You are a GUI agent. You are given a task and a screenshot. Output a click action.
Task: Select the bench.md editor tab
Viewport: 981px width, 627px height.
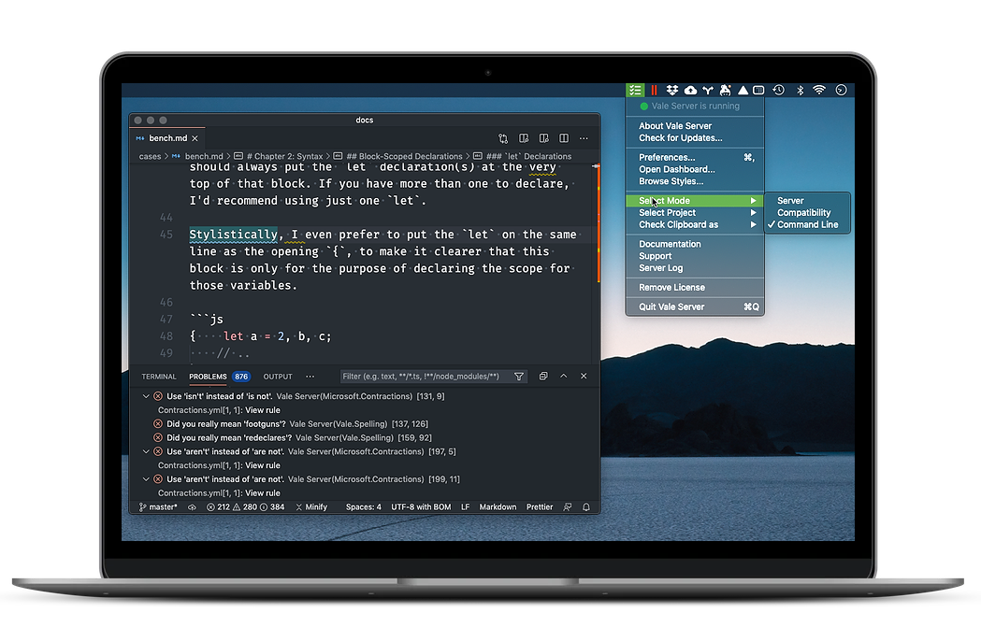167,138
